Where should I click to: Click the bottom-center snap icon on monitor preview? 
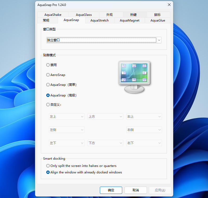(x=134, y=80)
